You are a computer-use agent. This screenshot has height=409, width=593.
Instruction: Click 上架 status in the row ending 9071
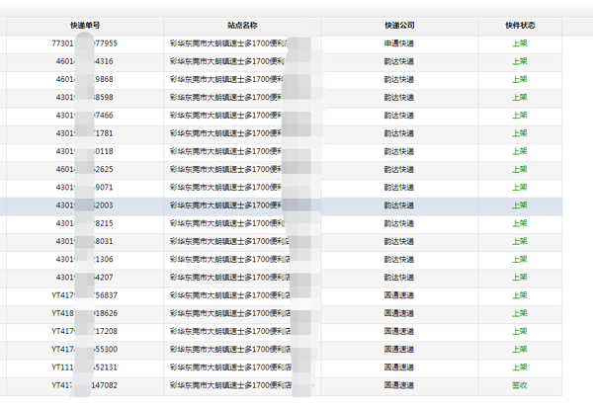click(520, 187)
